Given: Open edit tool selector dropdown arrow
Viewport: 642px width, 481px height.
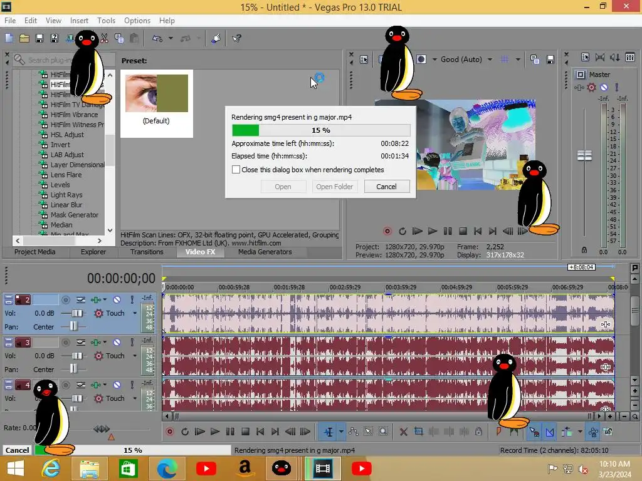Looking at the screenshot, I should (341, 432).
